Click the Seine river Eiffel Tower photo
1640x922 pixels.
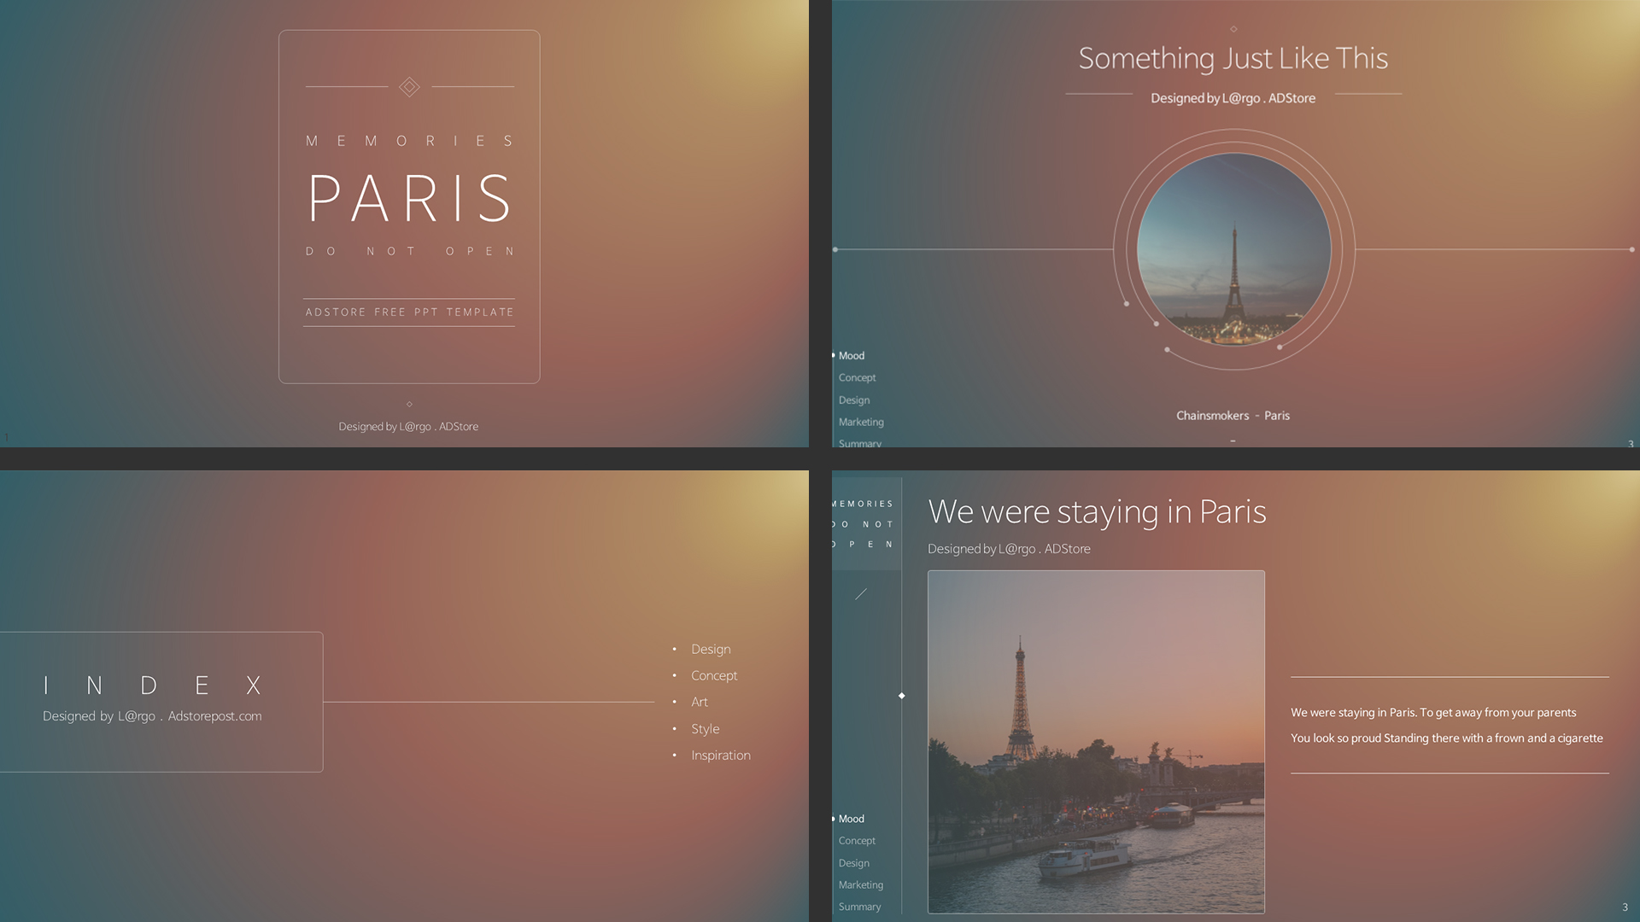[1096, 741]
